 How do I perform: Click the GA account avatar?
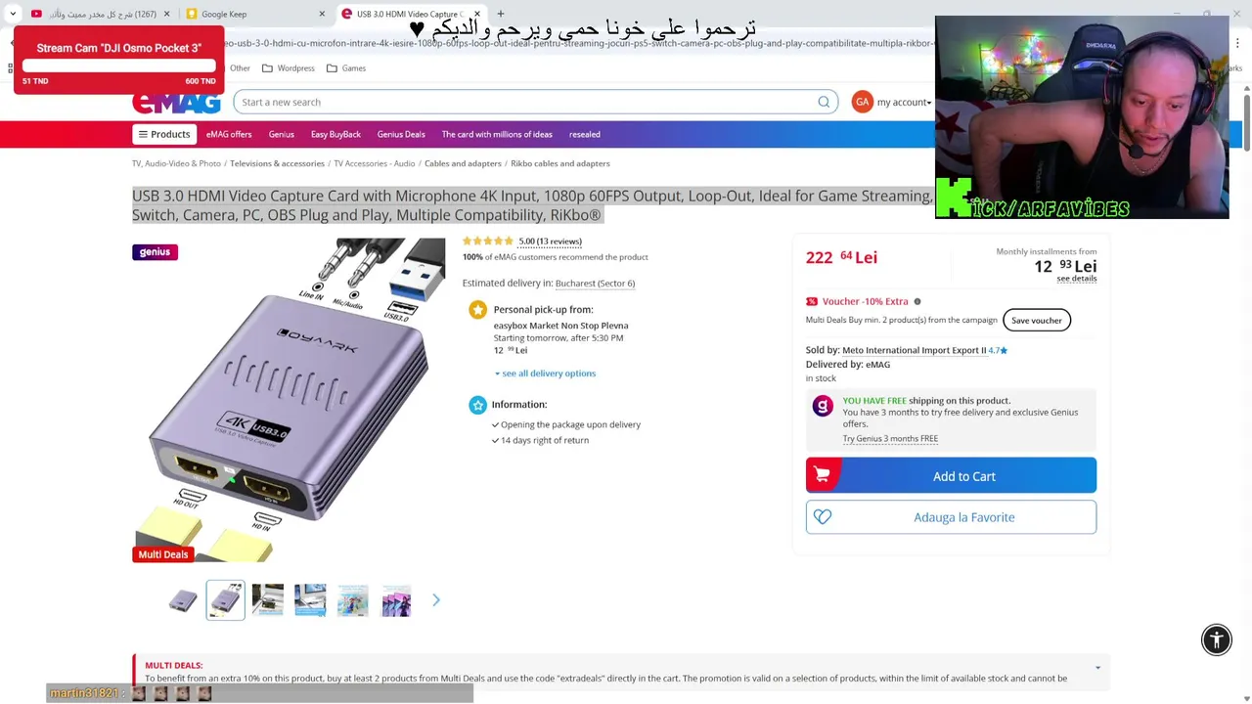pyautogui.click(x=862, y=102)
